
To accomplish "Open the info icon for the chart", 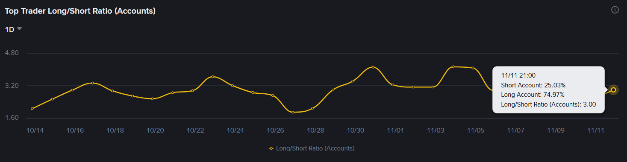I will click(x=615, y=10).
